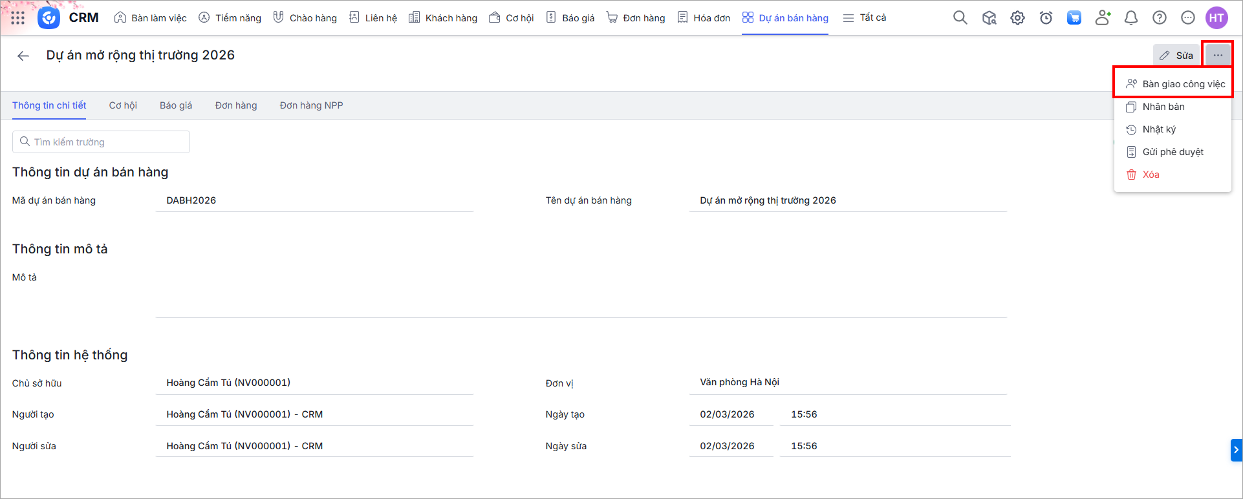Open the alarm clock reminders icon
The image size is (1243, 499).
(1046, 18)
